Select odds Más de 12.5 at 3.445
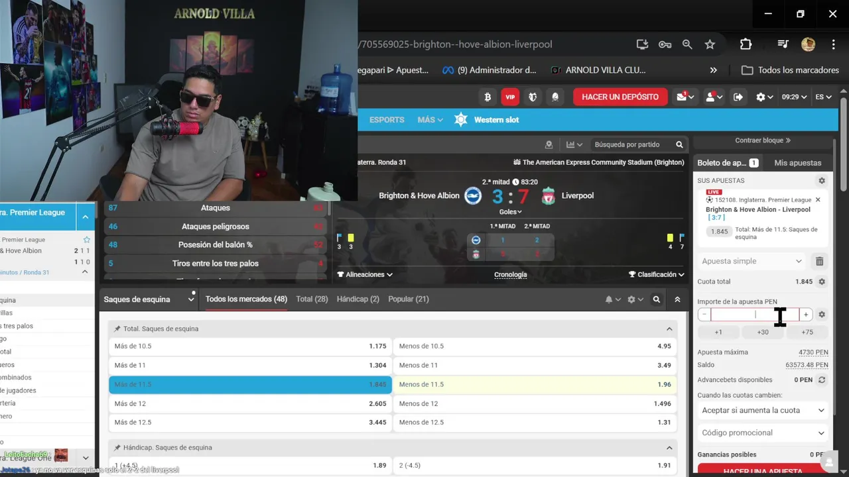849x477 pixels. (x=250, y=422)
